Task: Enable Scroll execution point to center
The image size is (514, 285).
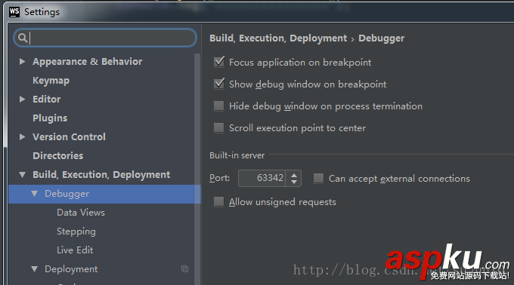Action: click(218, 127)
